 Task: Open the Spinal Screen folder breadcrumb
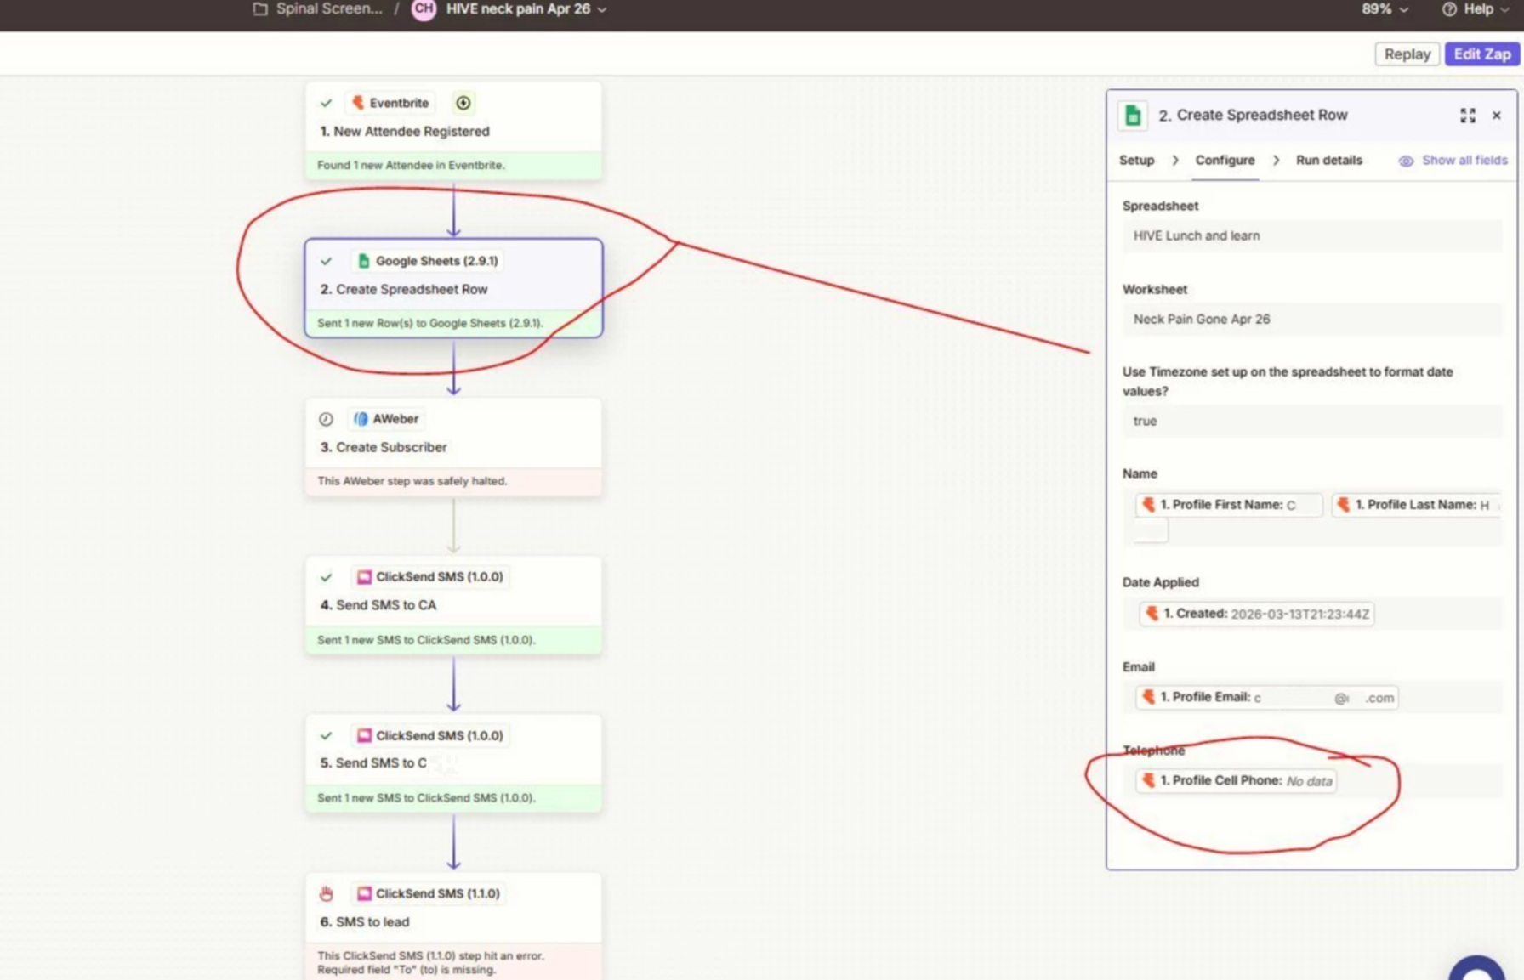click(x=318, y=9)
